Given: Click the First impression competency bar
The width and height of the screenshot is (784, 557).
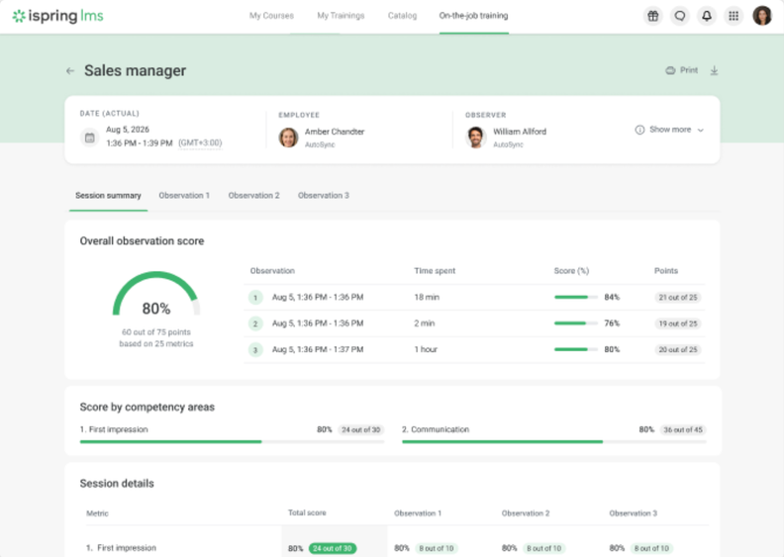Looking at the screenshot, I should pos(232,441).
